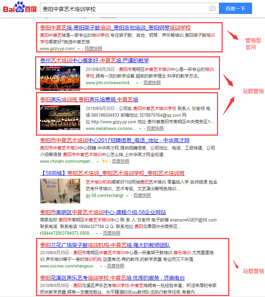Open www.ijntv.cn URL link
Image resolution: width=265 pixels, height=297 pixels.
110,83
